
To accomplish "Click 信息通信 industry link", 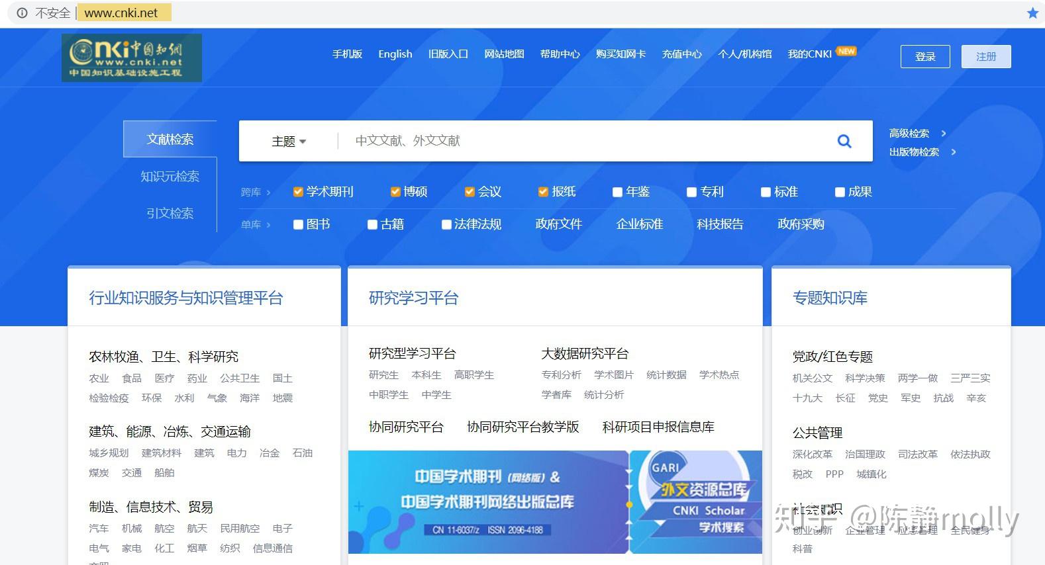I will (272, 548).
